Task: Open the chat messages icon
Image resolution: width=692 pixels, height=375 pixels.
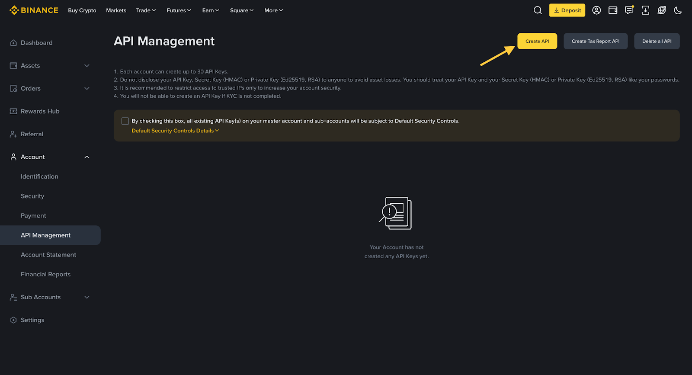Action: (x=629, y=10)
